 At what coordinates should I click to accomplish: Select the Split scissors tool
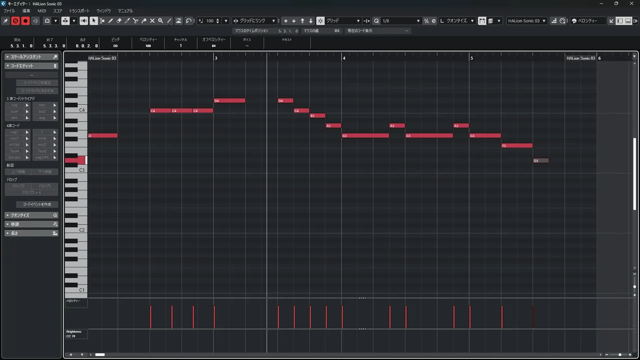136,21
